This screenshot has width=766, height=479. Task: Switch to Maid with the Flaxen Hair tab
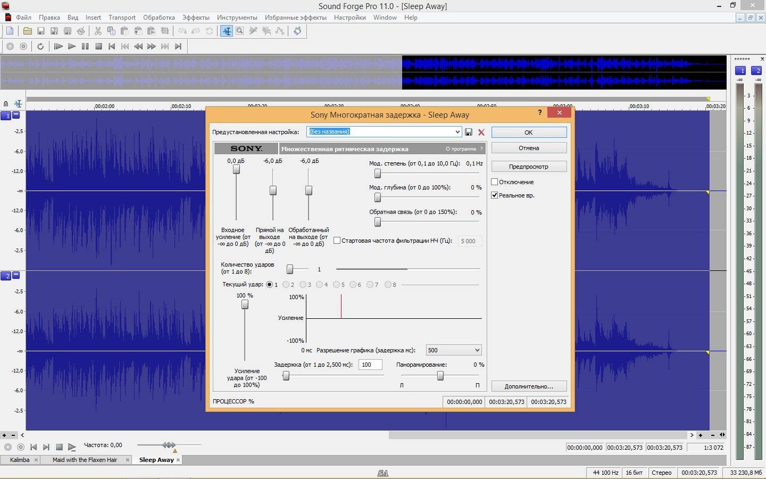coord(85,460)
